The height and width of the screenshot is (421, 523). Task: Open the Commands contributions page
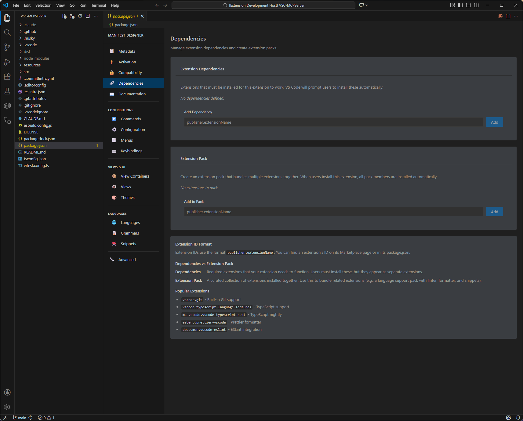[x=133, y=119]
